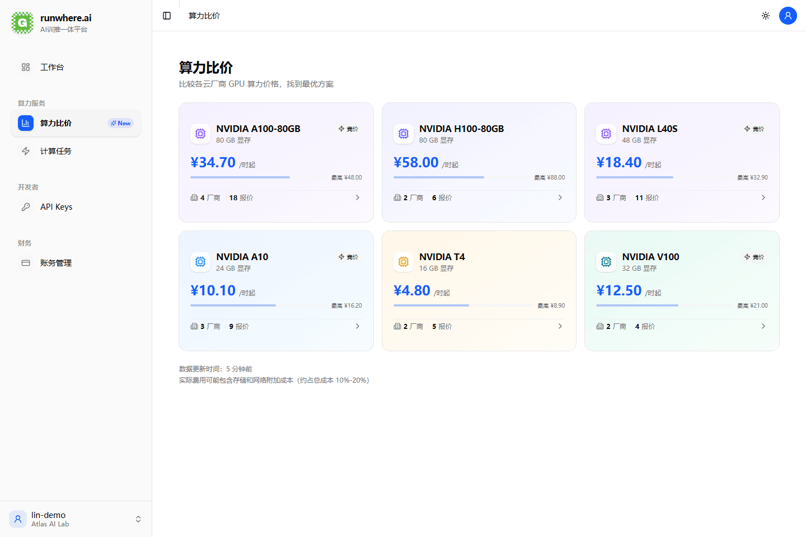
Task: Expand H100-80GB details chevron
Action: (560, 198)
